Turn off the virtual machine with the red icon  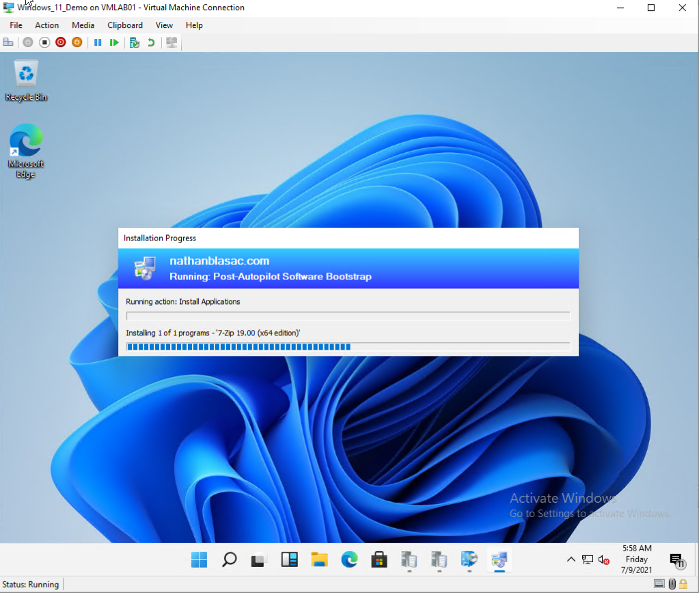pos(60,42)
